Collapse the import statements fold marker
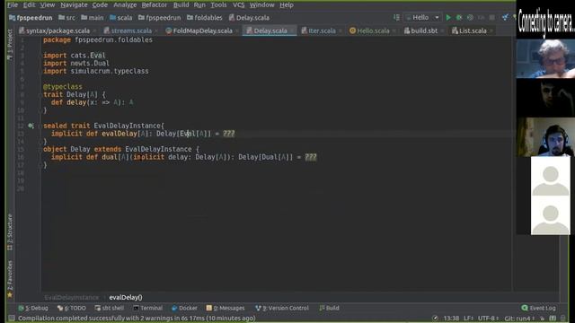Screen dimensions: 575x323 point(40,56)
